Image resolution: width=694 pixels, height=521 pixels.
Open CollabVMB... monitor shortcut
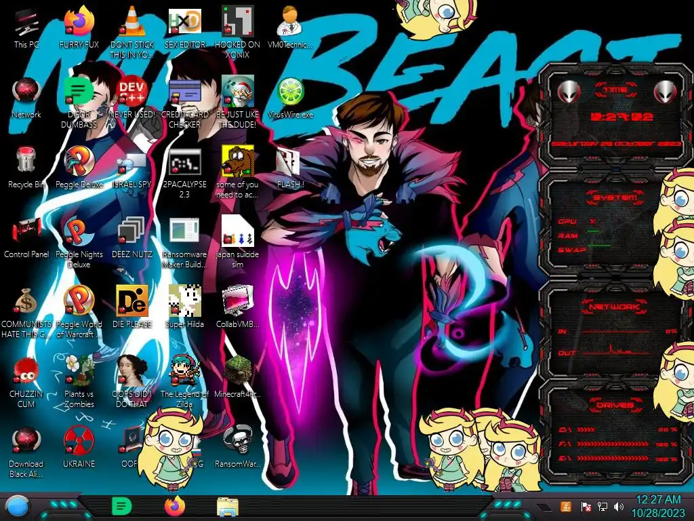tap(238, 307)
